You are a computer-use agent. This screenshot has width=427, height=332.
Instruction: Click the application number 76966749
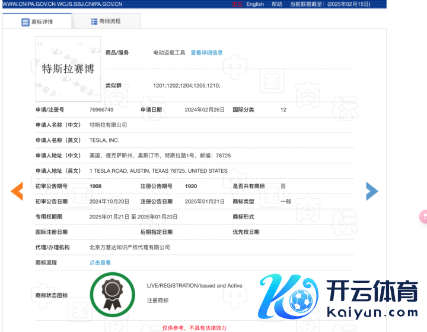point(101,110)
